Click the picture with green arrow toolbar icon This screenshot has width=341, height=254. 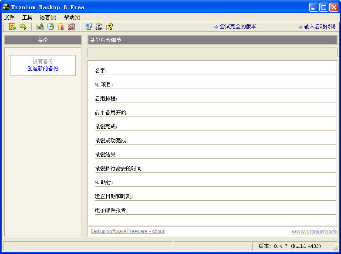(40, 27)
